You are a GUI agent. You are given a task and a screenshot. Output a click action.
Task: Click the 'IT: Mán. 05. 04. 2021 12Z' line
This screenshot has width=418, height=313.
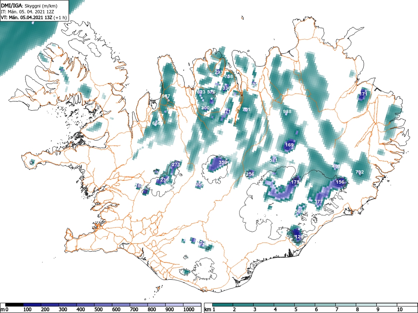click(x=28, y=12)
